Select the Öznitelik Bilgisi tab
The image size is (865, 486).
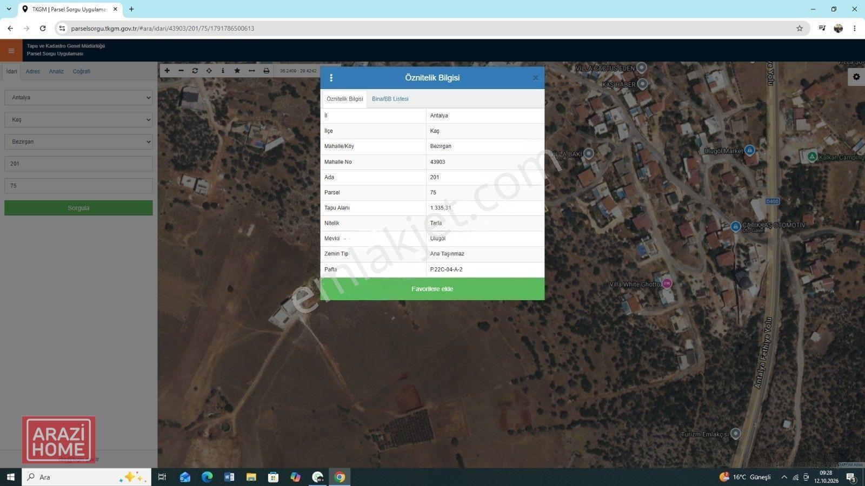coord(345,99)
